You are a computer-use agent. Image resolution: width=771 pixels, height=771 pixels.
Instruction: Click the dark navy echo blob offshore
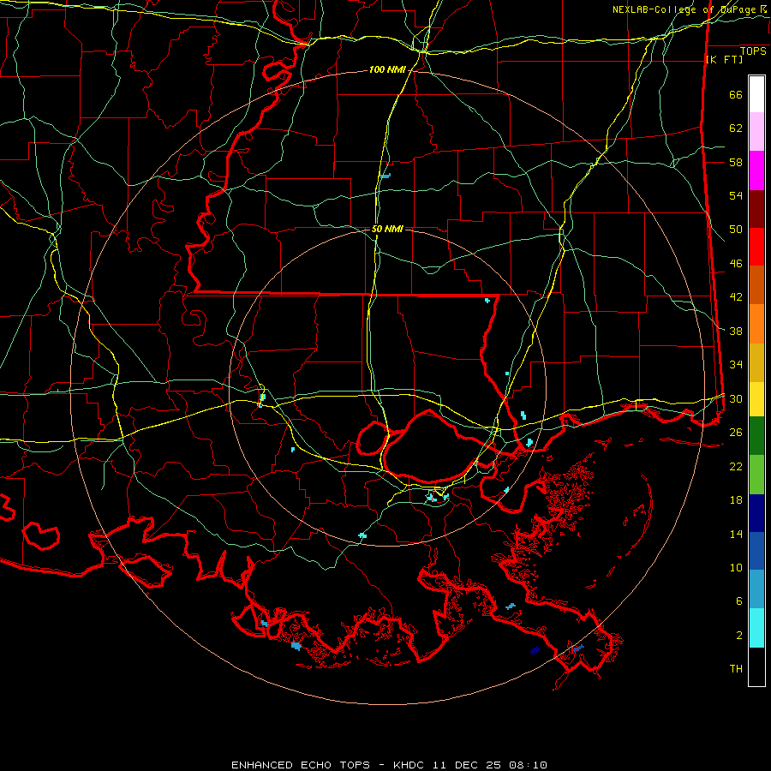click(535, 650)
